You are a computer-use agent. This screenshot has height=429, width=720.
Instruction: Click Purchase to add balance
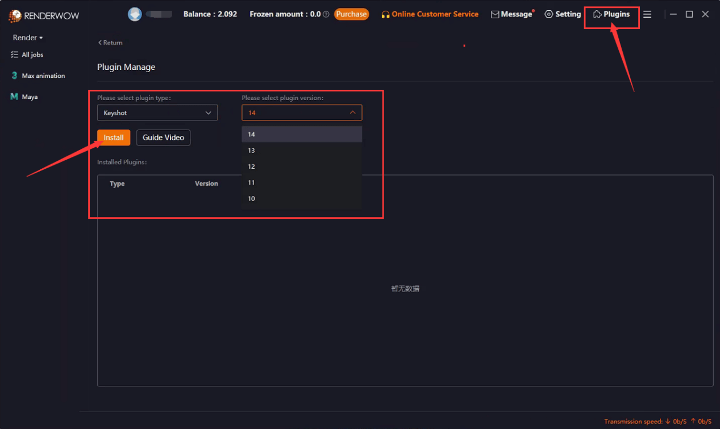pyautogui.click(x=352, y=14)
